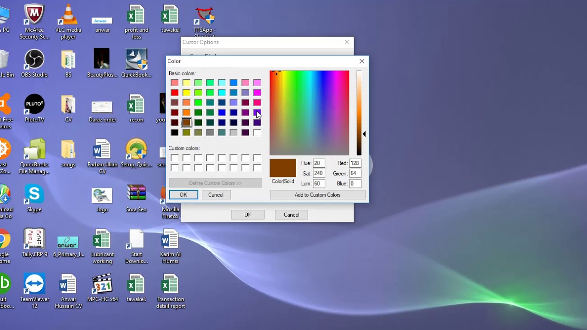
Task: Pick the white basic color swatch
Action: click(257, 132)
